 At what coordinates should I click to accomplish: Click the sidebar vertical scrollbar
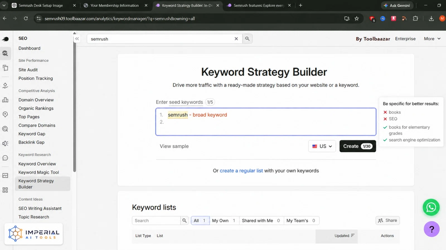[x=74, y=103]
